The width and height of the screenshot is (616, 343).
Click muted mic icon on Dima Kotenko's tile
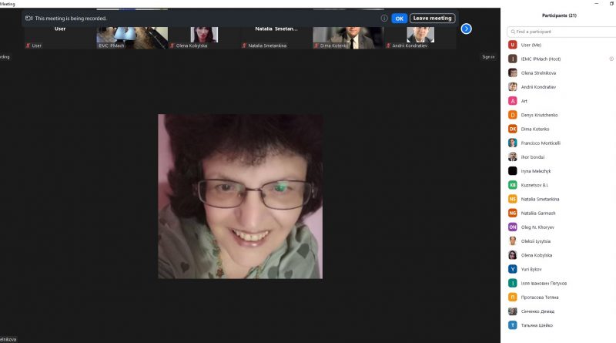pos(317,45)
